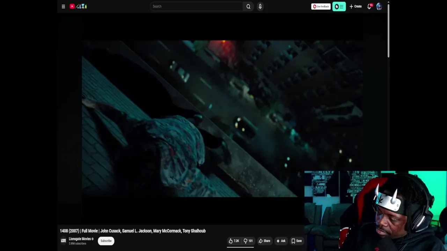Open the Give feedback button
This screenshot has width=447, height=251.
tap(321, 6)
